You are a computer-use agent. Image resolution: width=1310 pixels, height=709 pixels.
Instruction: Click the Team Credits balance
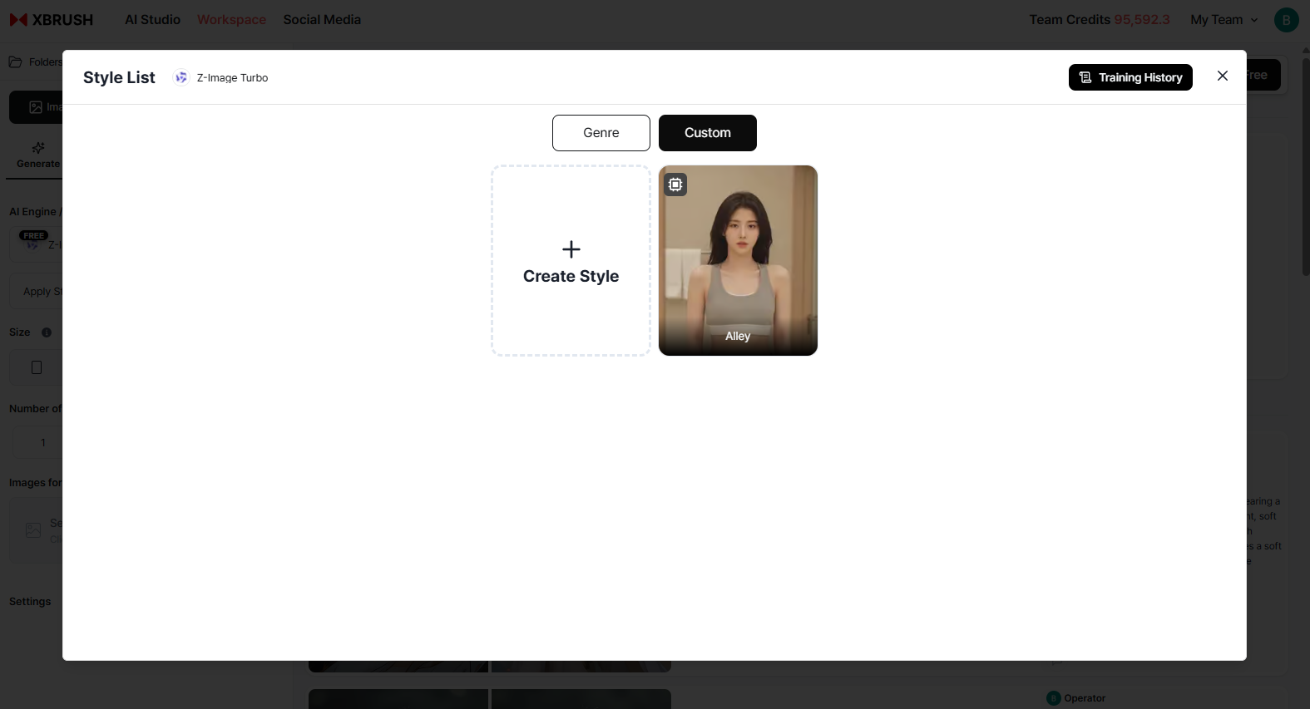[x=1099, y=19]
